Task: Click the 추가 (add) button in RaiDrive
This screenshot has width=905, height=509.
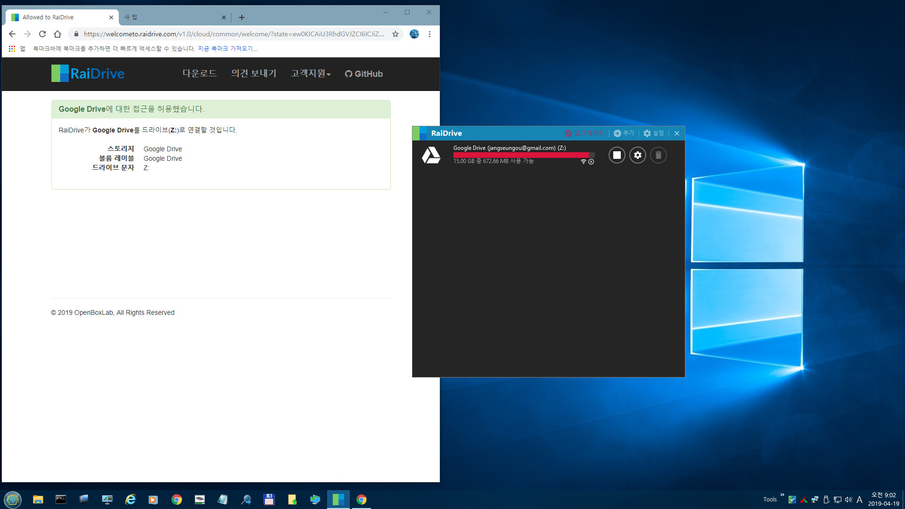Action: [x=624, y=133]
